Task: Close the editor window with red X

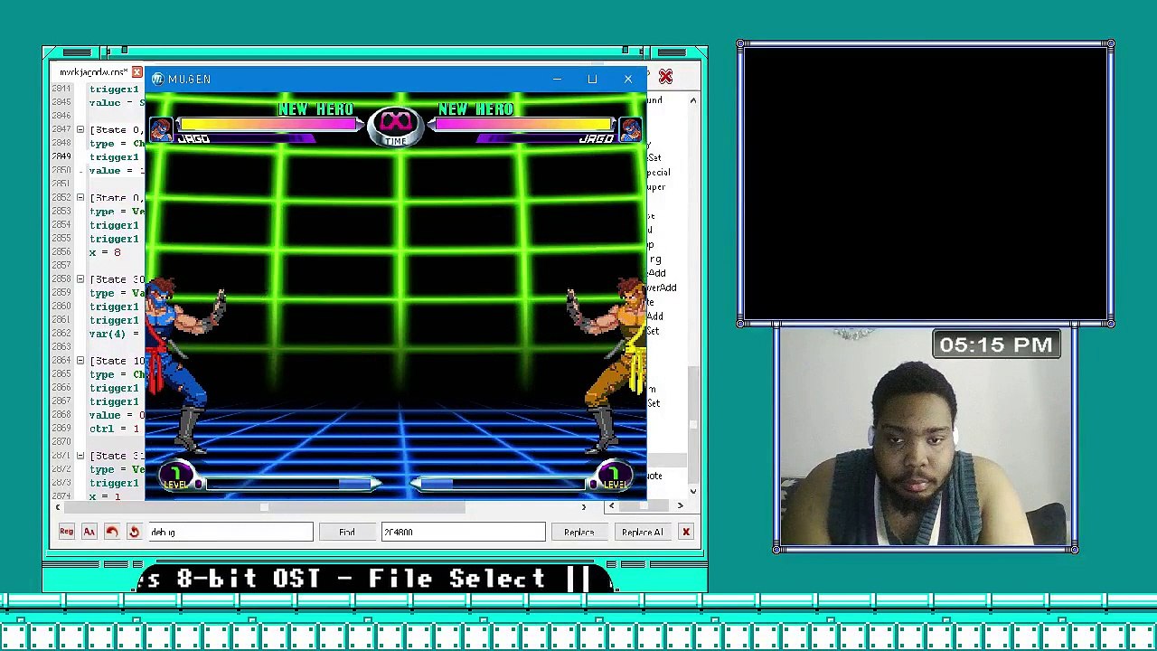Action: pyautogui.click(x=665, y=77)
